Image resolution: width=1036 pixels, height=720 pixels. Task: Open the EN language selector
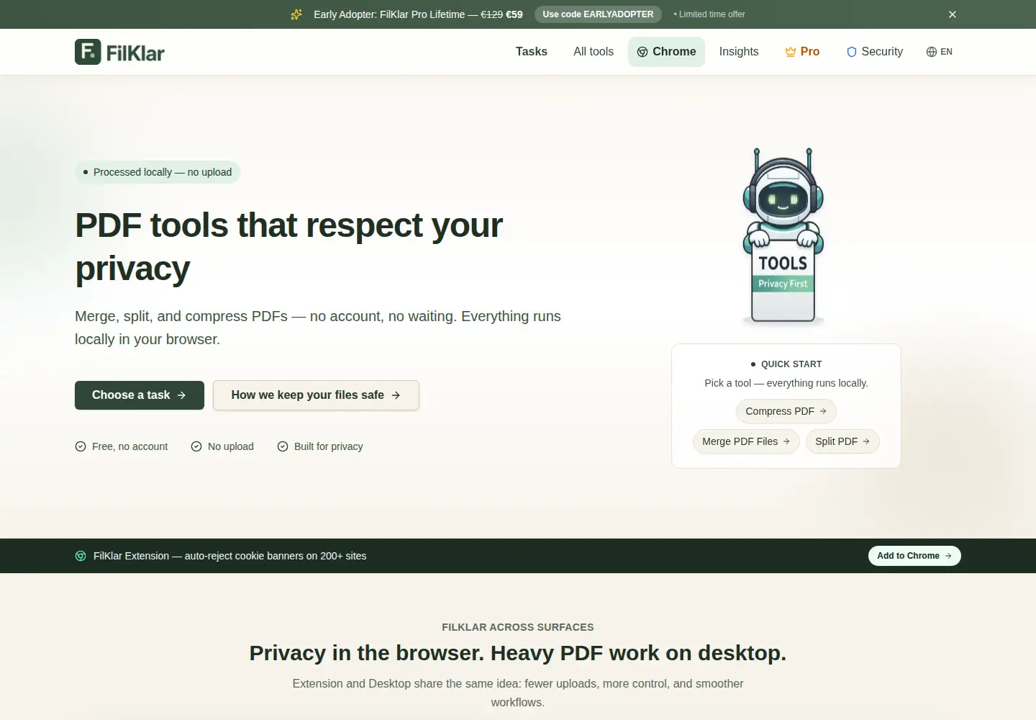[x=939, y=52]
